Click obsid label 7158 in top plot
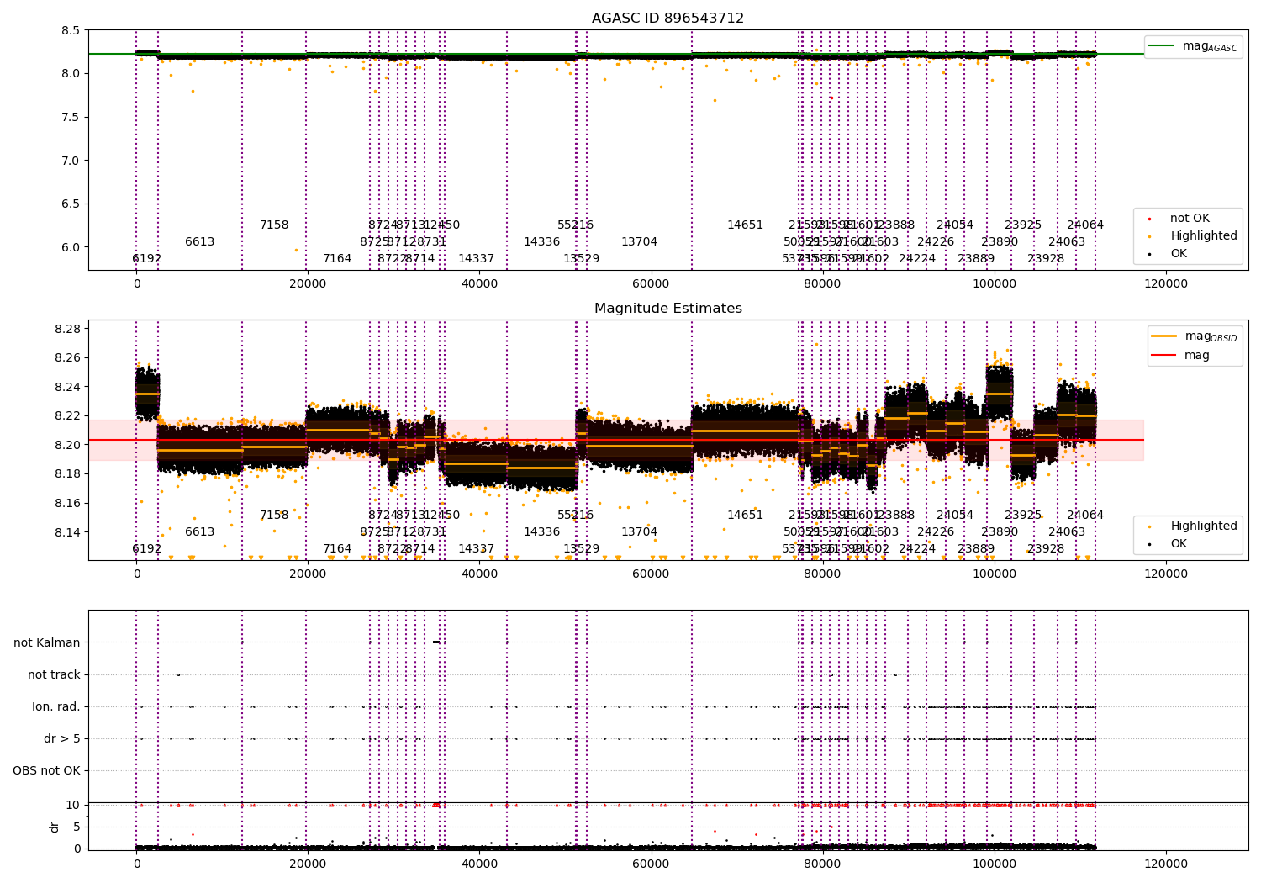The image size is (1261, 883). pos(274,225)
